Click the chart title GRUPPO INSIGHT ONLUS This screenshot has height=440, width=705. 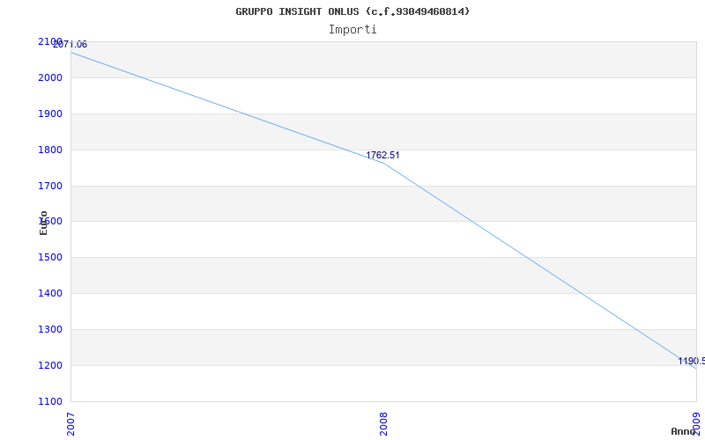coord(352,11)
